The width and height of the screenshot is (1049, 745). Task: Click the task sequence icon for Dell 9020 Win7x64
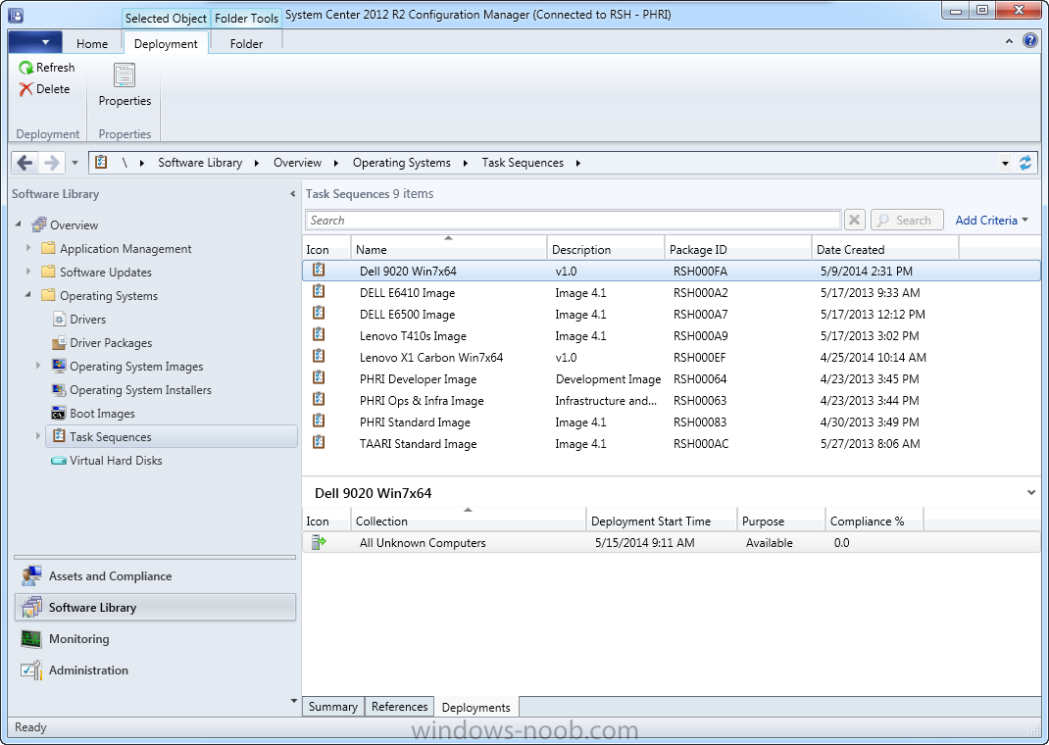tap(320, 270)
